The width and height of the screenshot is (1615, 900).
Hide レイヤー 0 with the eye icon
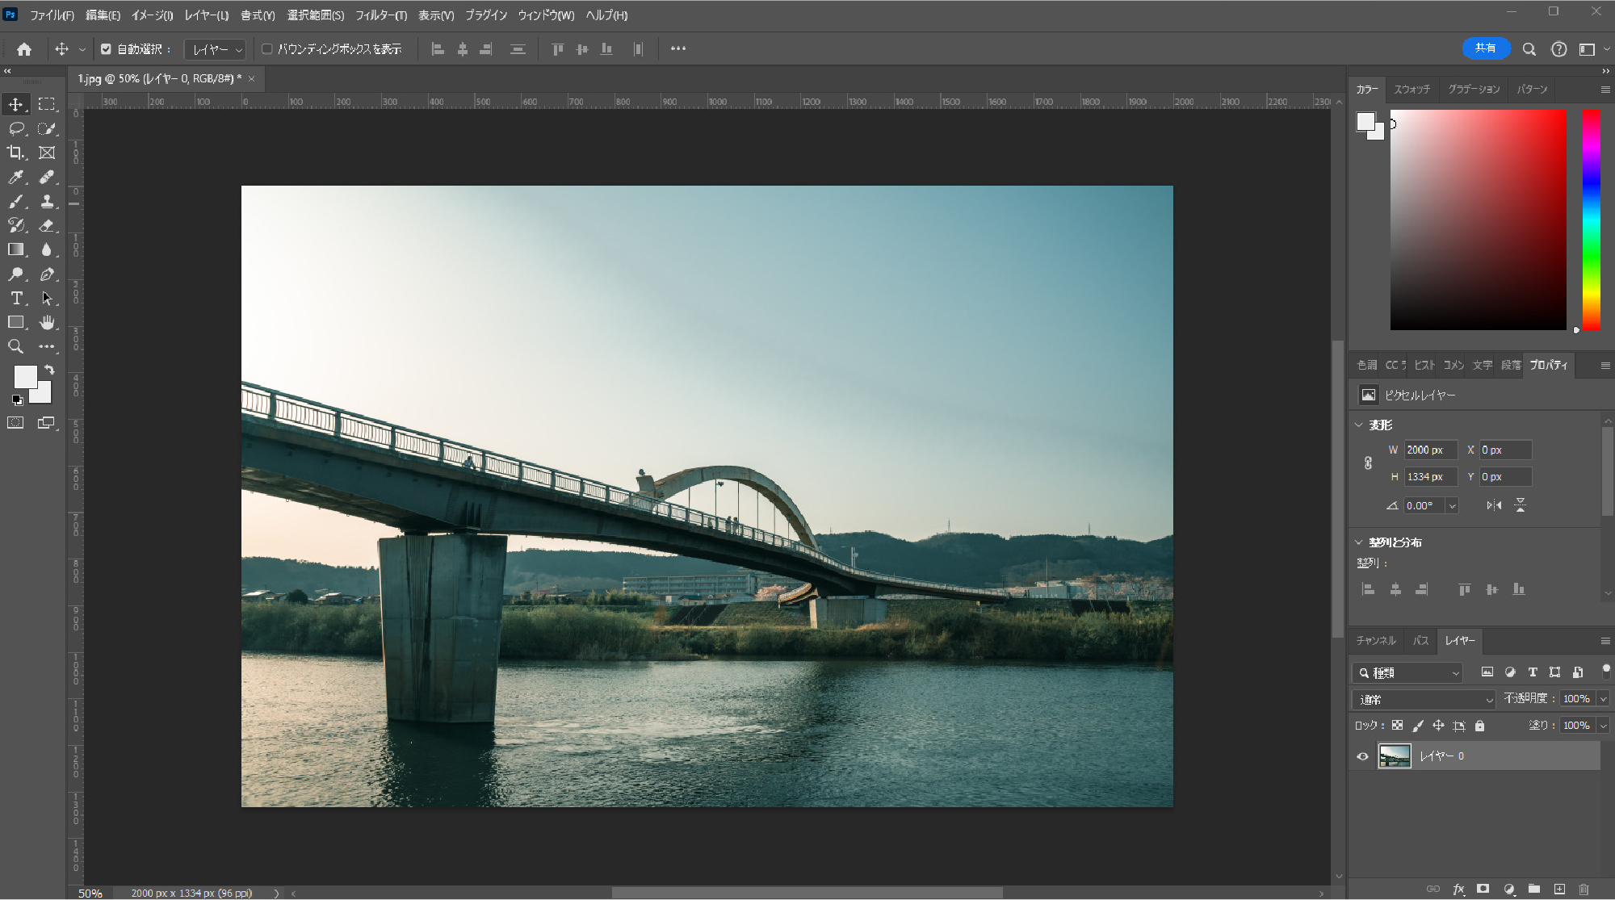tap(1363, 756)
